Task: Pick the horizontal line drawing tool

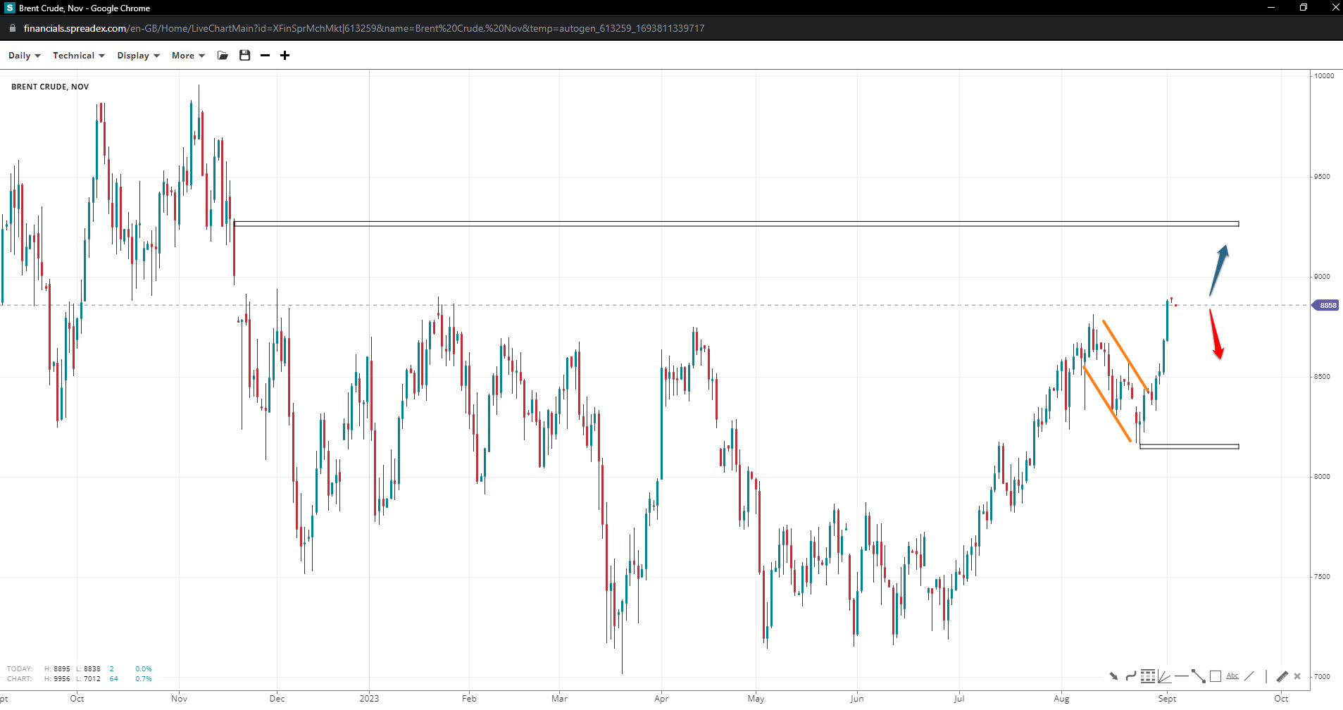Action: coord(1181,676)
